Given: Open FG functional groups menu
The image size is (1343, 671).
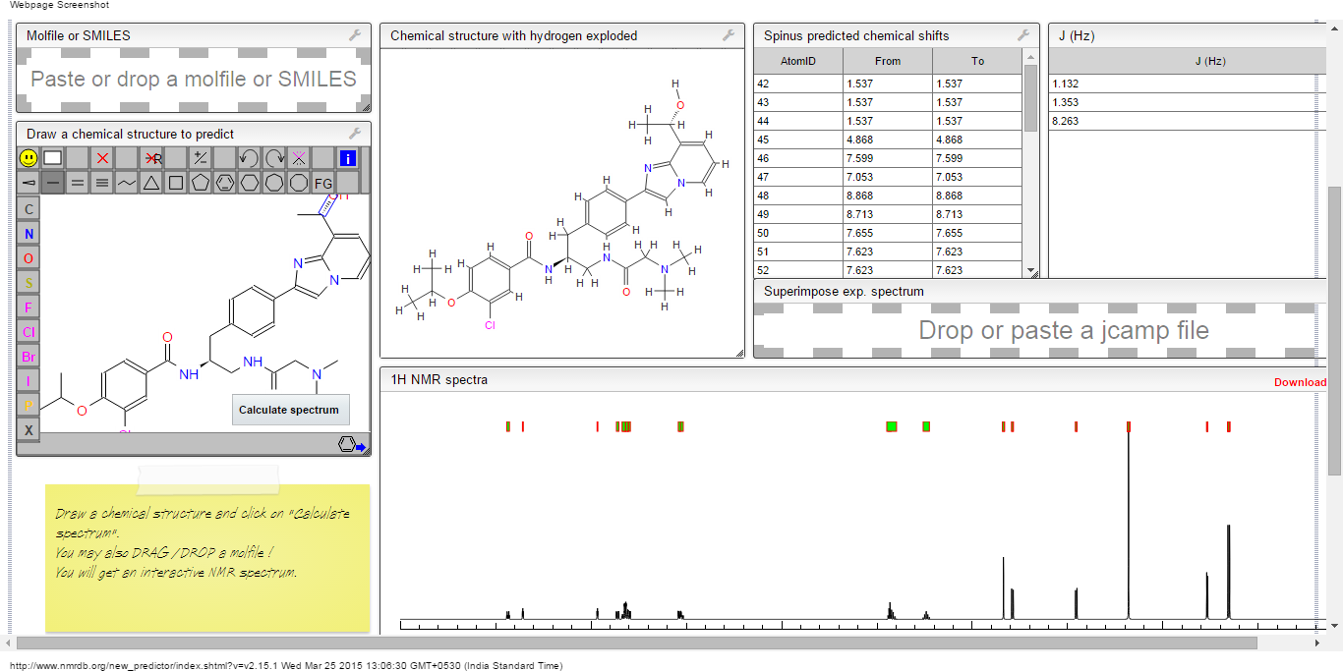Looking at the screenshot, I should pos(323,183).
